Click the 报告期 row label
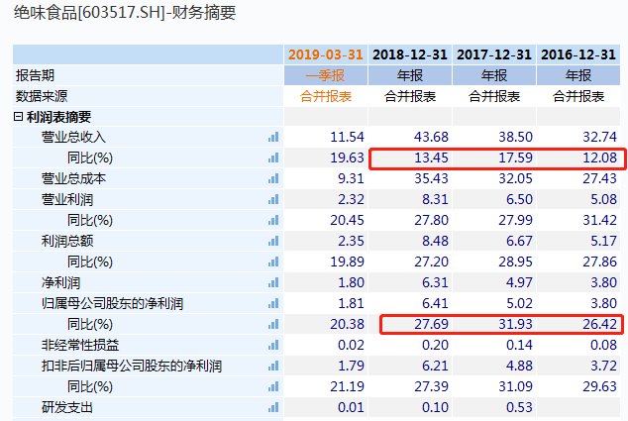 (35, 75)
